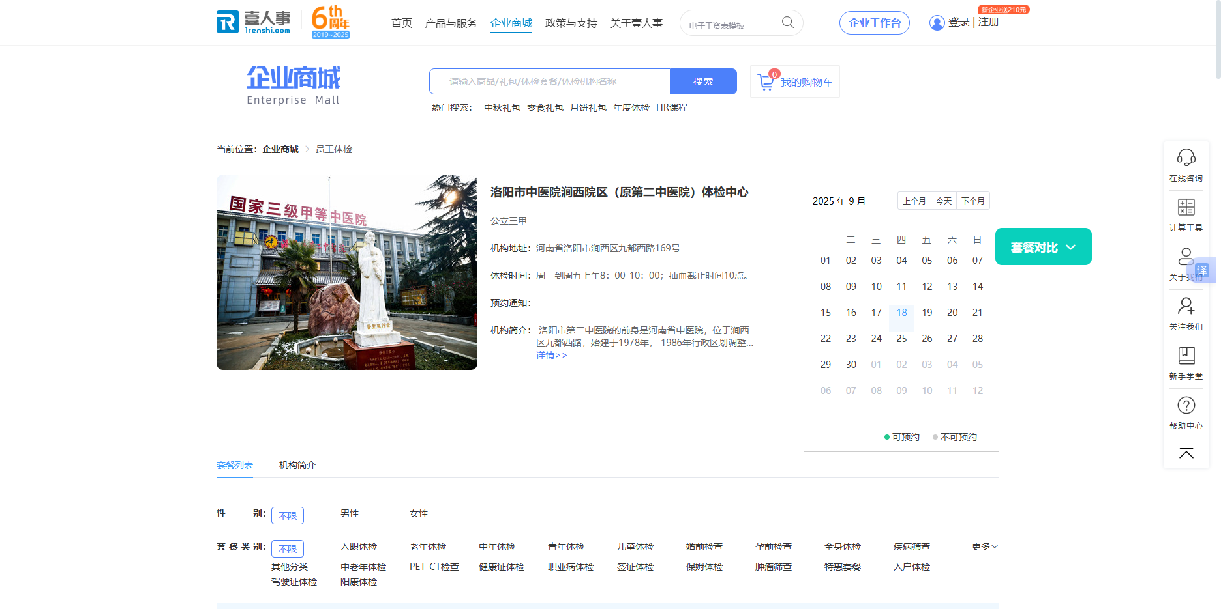Screen dimensions: 1221x609
Task: Click hot search HR课程
Action: click(672, 107)
